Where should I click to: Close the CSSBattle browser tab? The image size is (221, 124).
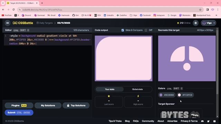coord(37,3)
